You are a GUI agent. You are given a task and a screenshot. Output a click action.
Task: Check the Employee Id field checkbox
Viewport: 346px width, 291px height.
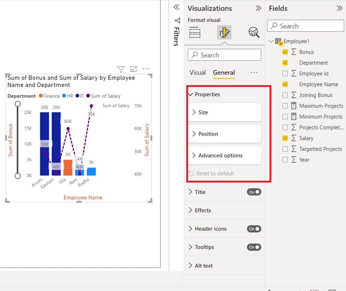click(285, 74)
